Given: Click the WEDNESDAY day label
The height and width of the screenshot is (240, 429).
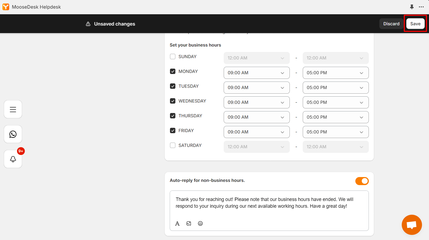Looking at the screenshot, I should click(x=192, y=101).
